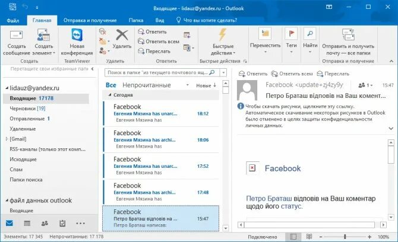Collapse the Outlook data file group
This screenshot has height=242, width=398.
(7, 200)
